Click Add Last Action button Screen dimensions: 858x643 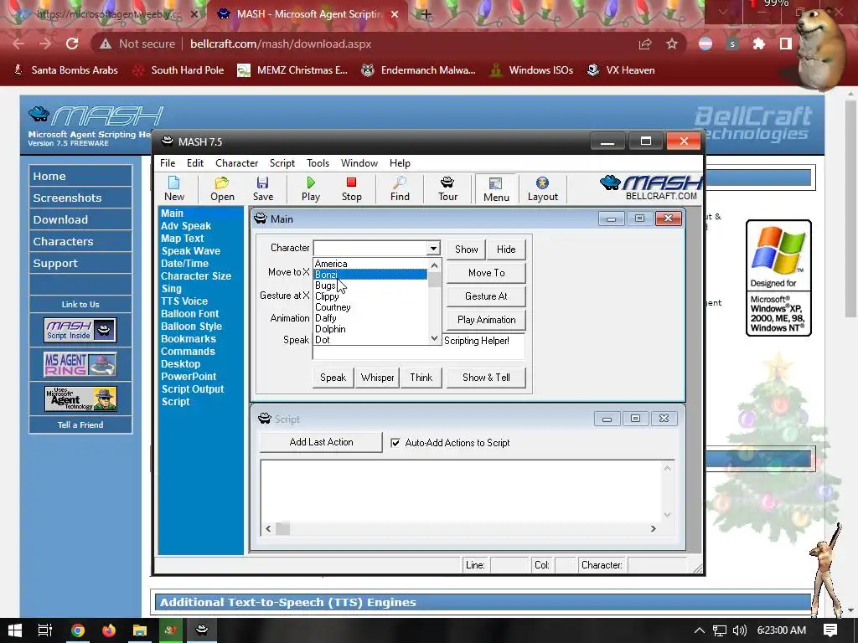click(321, 442)
